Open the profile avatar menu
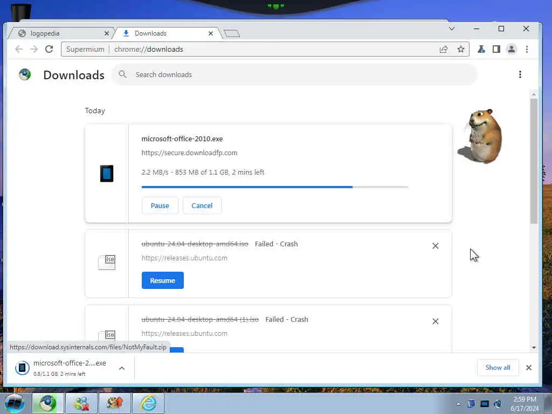The image size is (552, 414). point(512,49)
